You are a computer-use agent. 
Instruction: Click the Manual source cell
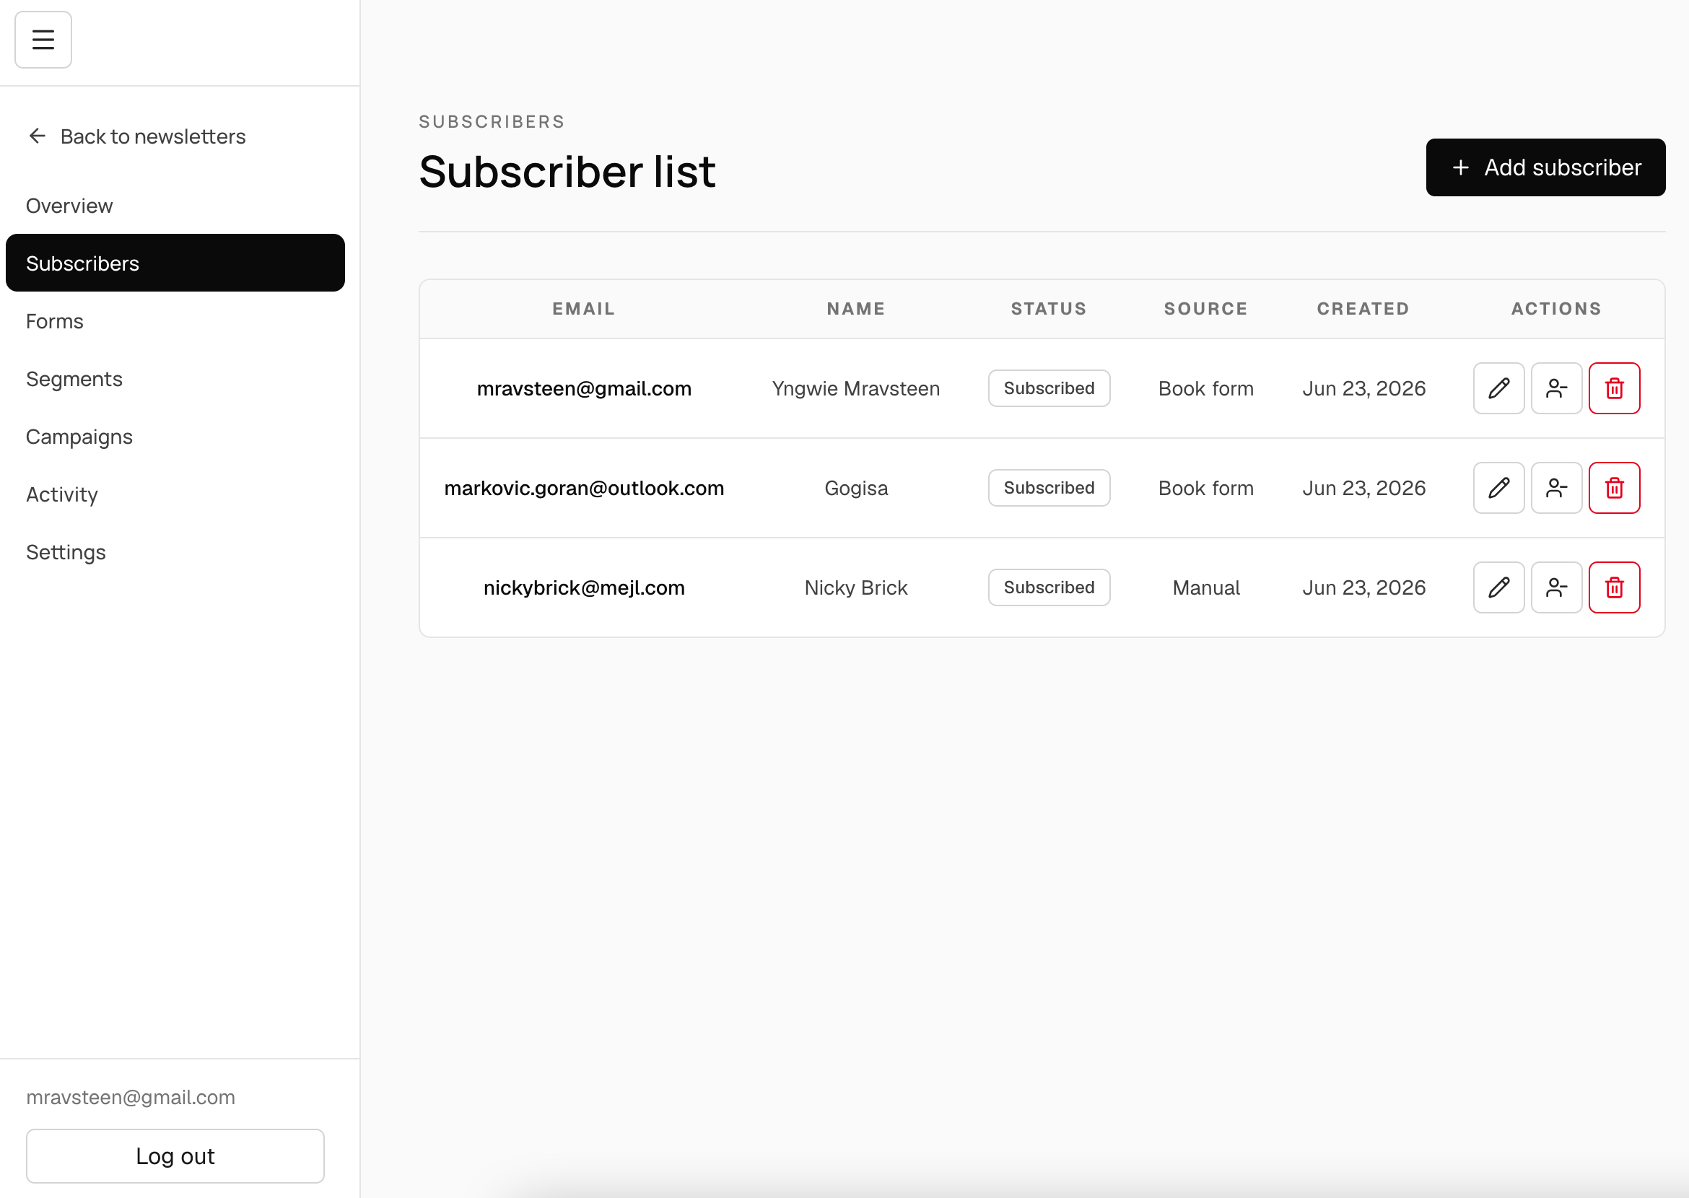tap(1205, 588)
